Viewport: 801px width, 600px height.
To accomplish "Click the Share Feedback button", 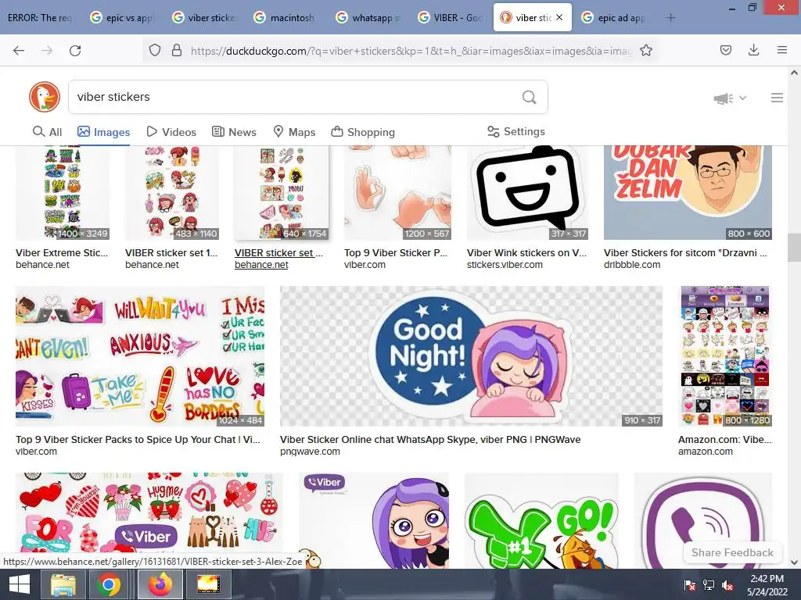I will [732, 553].
